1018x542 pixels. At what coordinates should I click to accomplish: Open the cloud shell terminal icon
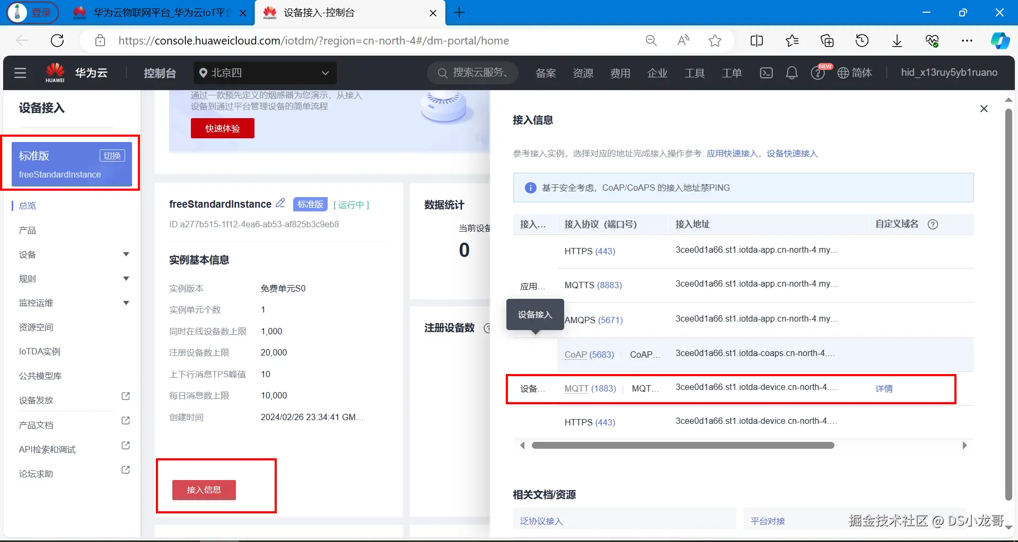(766, 73)
